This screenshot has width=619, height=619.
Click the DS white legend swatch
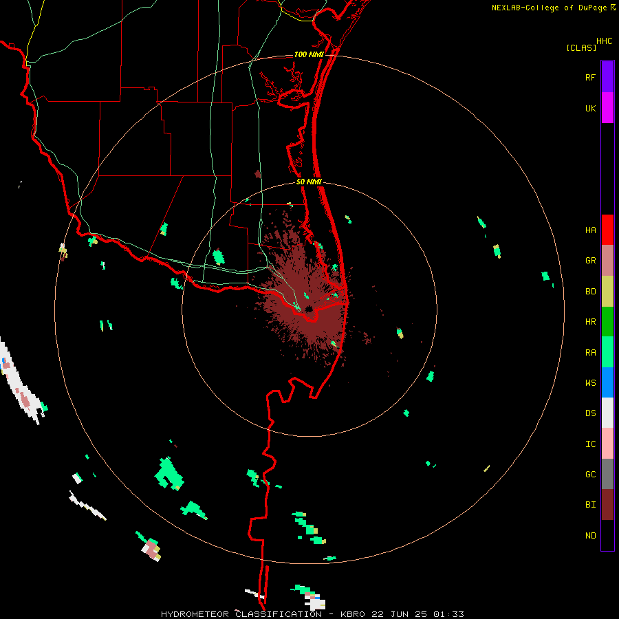[x=607, y=413]
